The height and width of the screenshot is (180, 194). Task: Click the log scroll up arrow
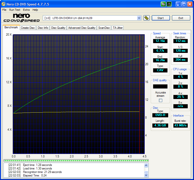[x=146, y=165]
